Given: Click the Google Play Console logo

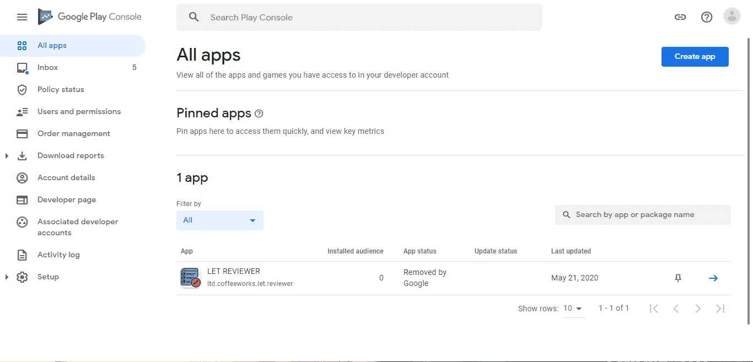Looking at the screenshot, I should click(x=90, y=17).
